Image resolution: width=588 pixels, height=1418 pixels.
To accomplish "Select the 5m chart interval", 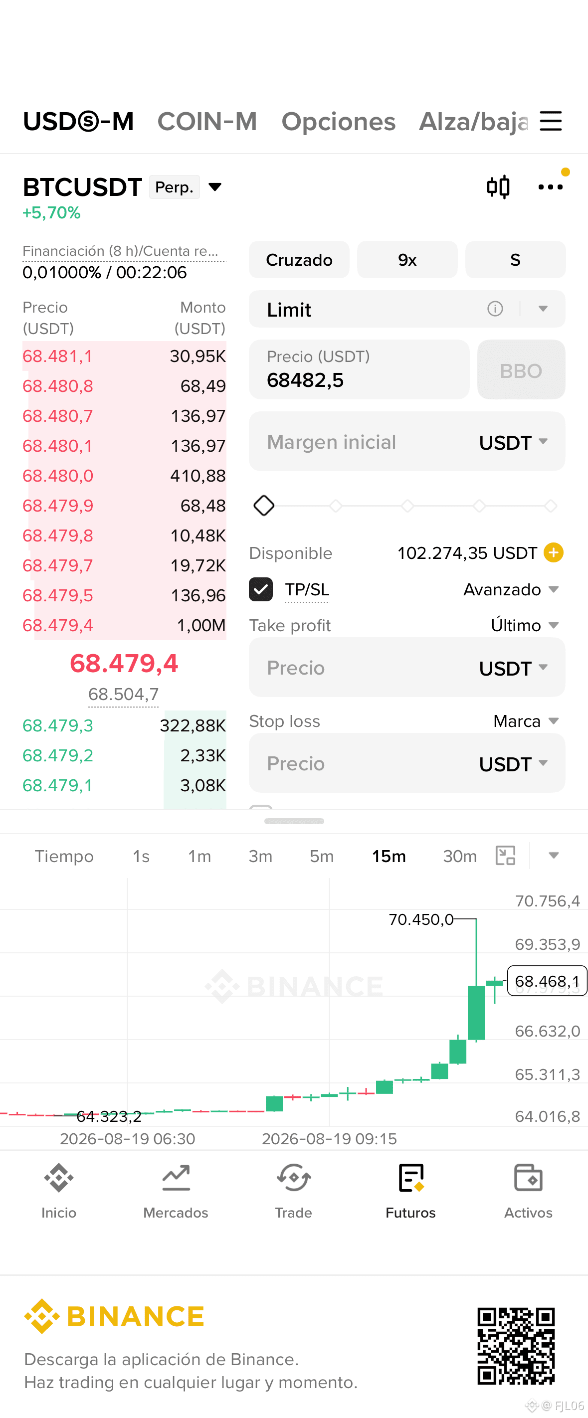I will (x=322, y=856).
